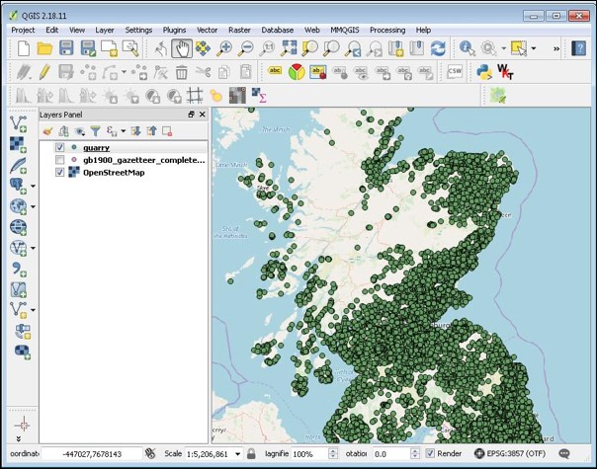The height and width of the screenshot is (469, 597).
Task: Expand all layers icon in Layers Panel
Action: 135,131
